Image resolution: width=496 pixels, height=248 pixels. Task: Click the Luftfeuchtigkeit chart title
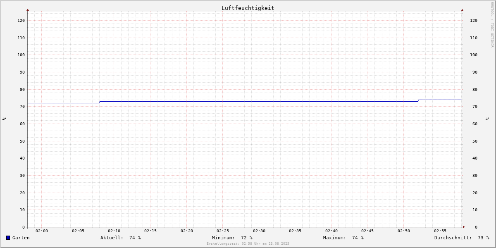point(248,8)
